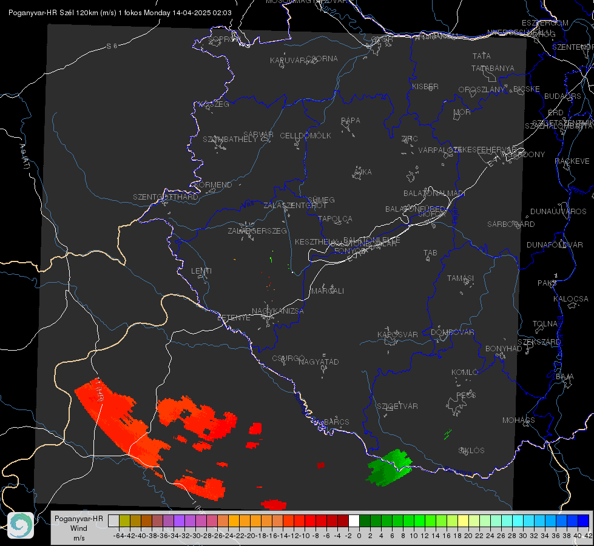Click the BONYHAD city label

point(504,349)
